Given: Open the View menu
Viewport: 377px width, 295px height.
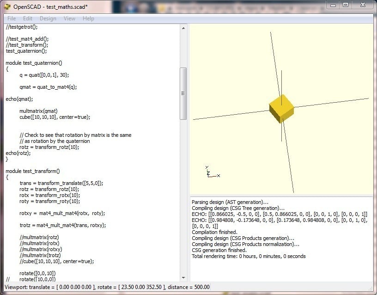Looking at the screenshot, I should point(69,18).
